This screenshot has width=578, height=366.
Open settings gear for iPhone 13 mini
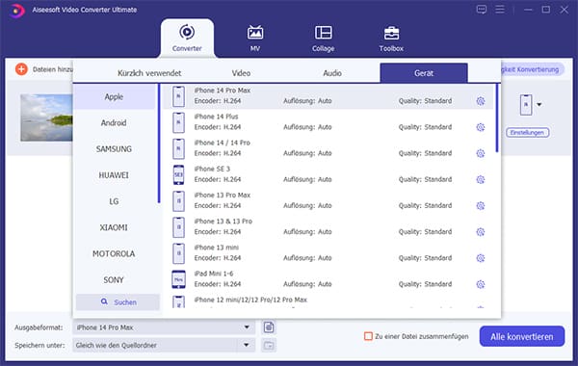(x=481, y=258)
